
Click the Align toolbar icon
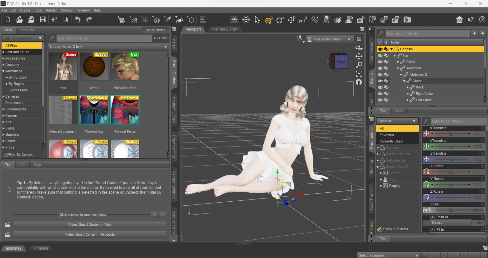[202, 20]
